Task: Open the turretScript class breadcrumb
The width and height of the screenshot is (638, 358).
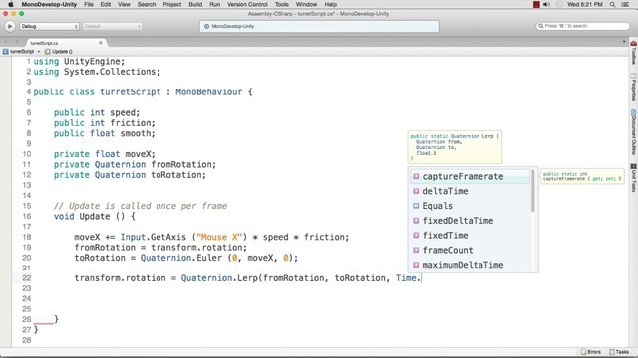Action: tap(19, 51)
